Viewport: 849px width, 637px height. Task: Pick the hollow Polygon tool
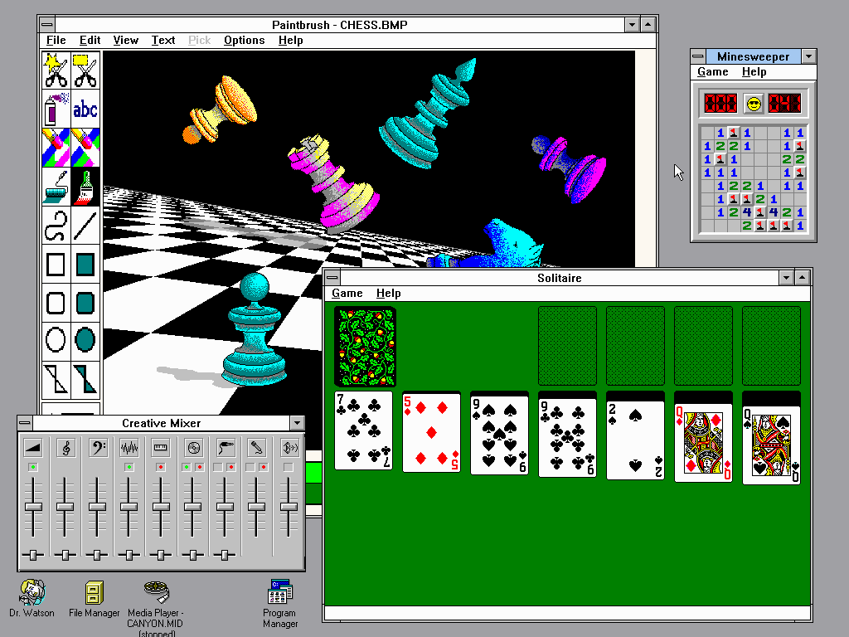pyautogui.click(x=56, y=379)
